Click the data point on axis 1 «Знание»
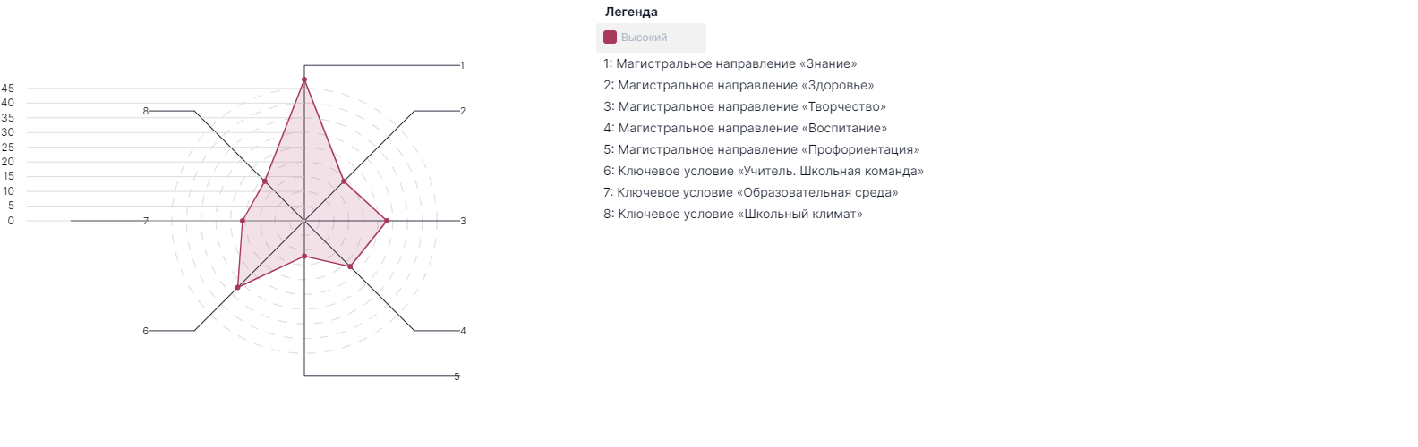Image resolution: width=1418 pixels, height=447 pixels. [304, 80]
